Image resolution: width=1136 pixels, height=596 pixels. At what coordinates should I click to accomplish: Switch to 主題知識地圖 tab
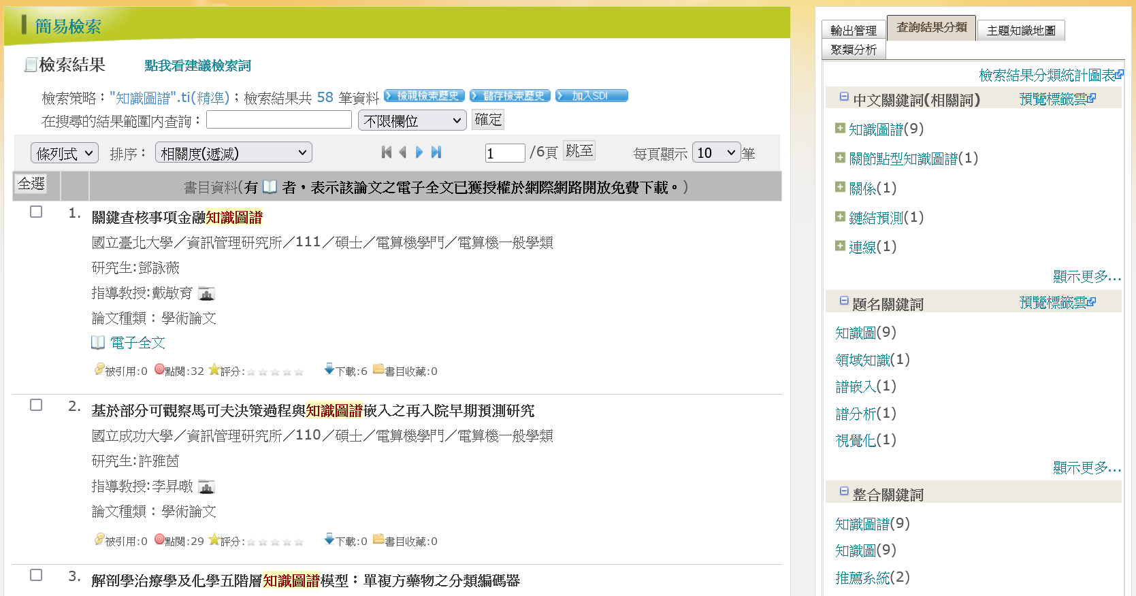1021,30
